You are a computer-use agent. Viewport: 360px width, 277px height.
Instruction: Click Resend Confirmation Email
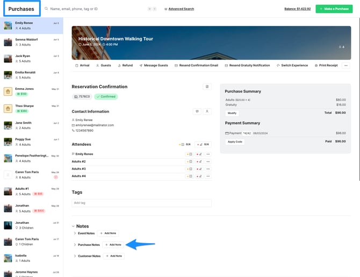(x=196, y=66)
